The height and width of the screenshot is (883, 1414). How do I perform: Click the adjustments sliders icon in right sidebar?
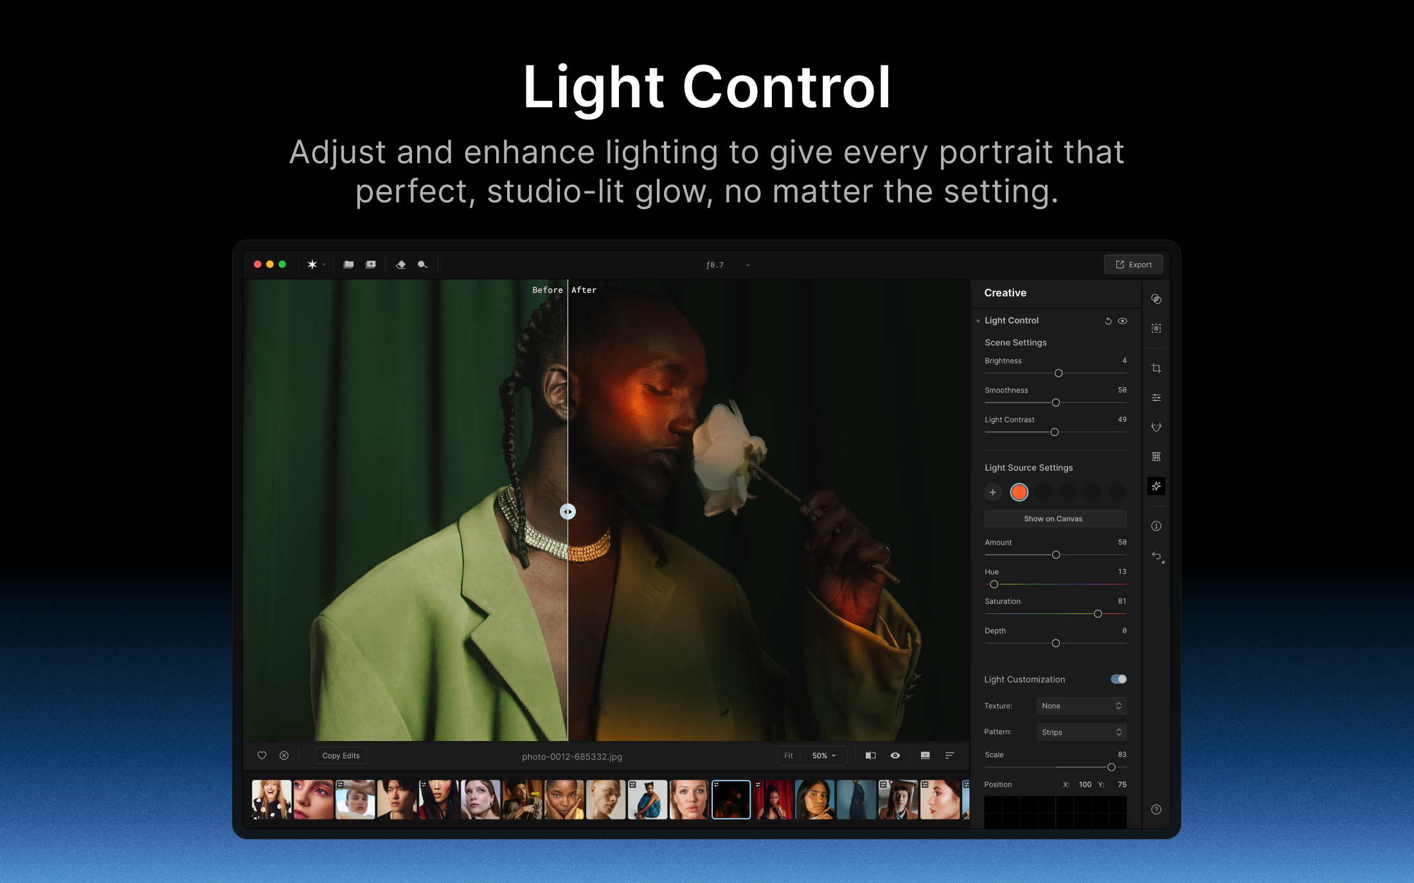click(1156, 398)
